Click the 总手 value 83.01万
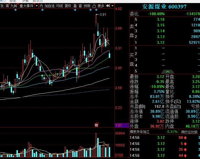 point(157,96)
